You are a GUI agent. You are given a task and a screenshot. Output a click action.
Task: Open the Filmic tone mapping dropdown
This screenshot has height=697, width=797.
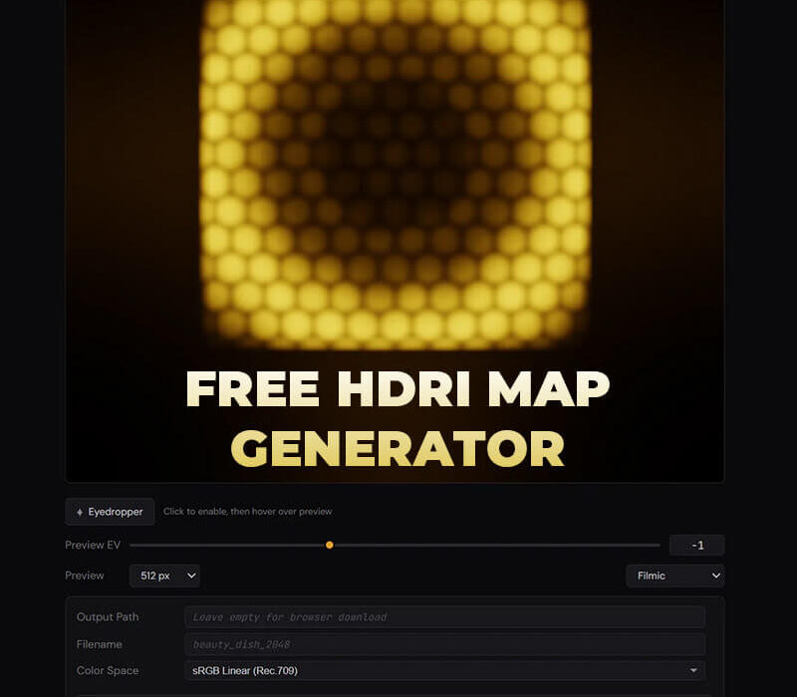coord(674,576)
